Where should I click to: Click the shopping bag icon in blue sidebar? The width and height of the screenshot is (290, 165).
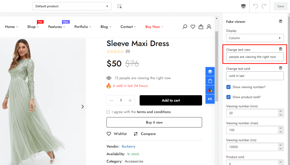tap(210, 80)
